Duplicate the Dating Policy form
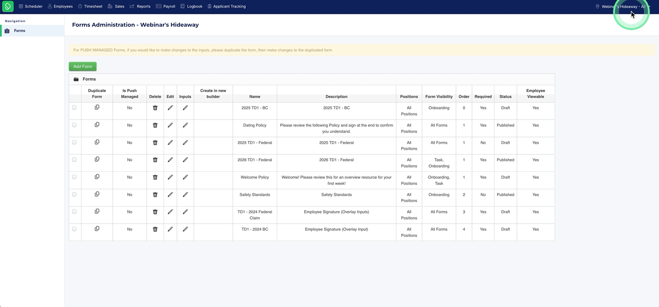 coord(97,125)
